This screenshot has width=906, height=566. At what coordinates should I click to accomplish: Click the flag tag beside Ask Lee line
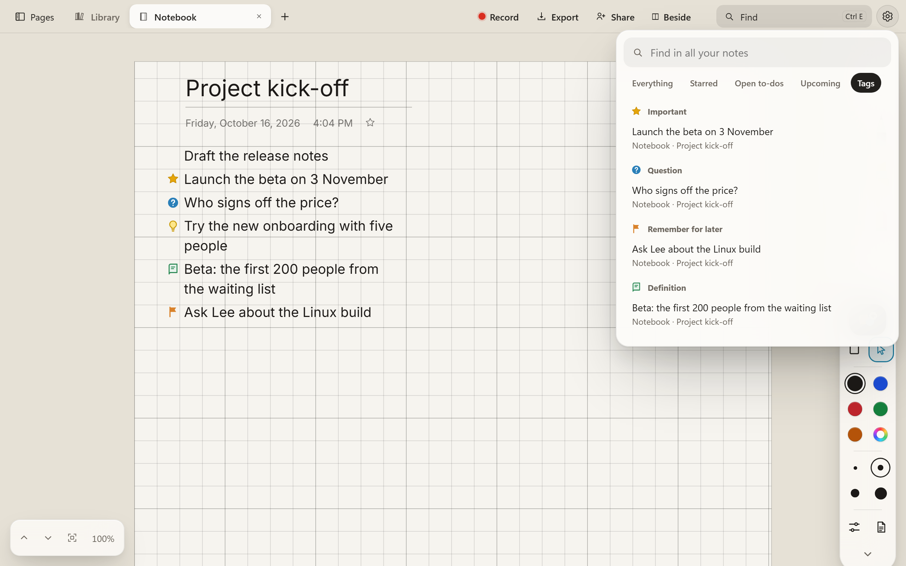172,312
